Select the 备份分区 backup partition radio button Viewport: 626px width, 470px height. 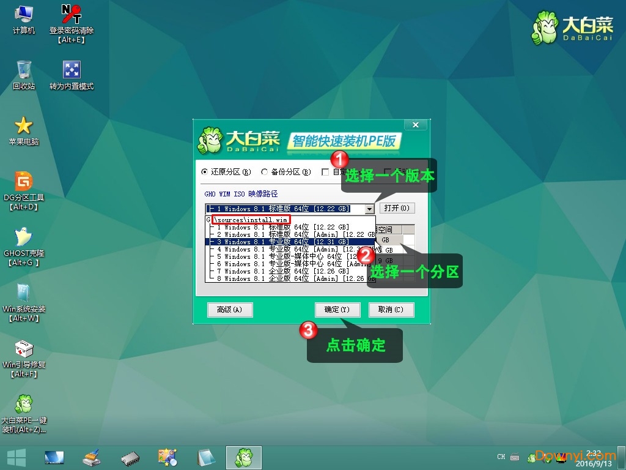point(264,172)
